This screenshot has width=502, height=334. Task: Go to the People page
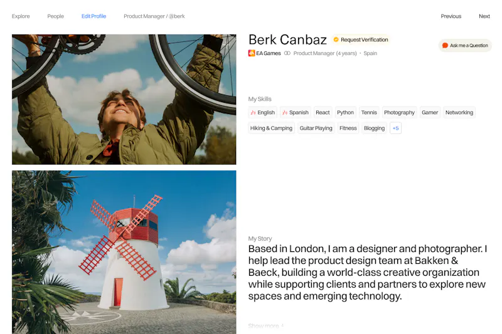tap(56, 16)
